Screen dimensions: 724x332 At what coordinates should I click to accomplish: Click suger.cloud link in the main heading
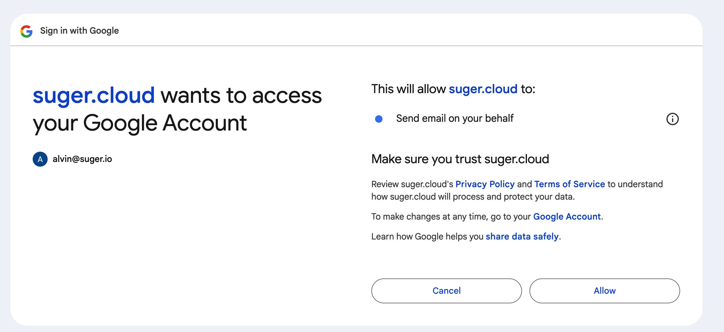click(94, 95)
